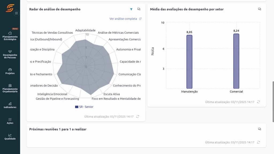Open comments on the sector averages chart
Screen dimensions: 274x154
pos(259,9)
